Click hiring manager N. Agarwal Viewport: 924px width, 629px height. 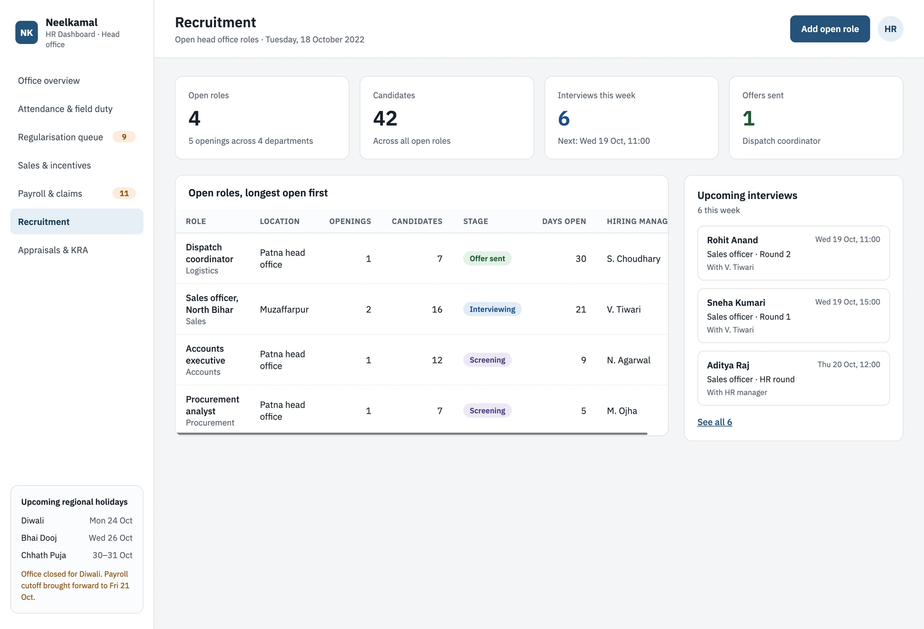(628, 360)
